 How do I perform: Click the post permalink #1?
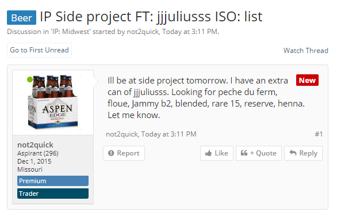pos(319,134)
